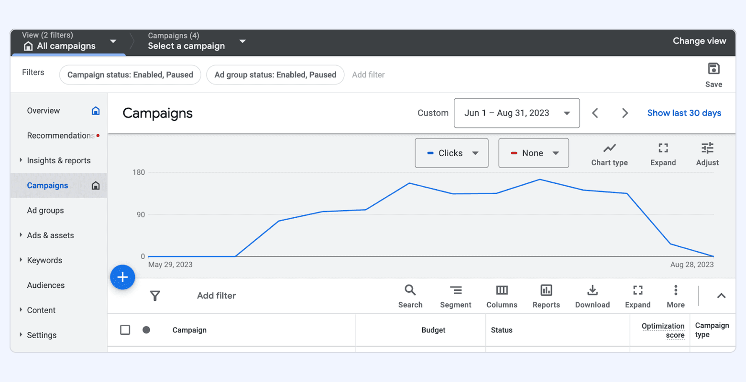
Task: Open the Jun 1 – Aug 31 date dropdown
Action: click(x=516, y=113)
